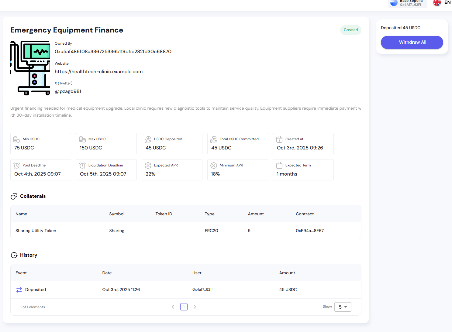Click the Pool Deadline alarm icon
Image resolution: width=452 pixels, height=332 pixels.
(17, 166)
